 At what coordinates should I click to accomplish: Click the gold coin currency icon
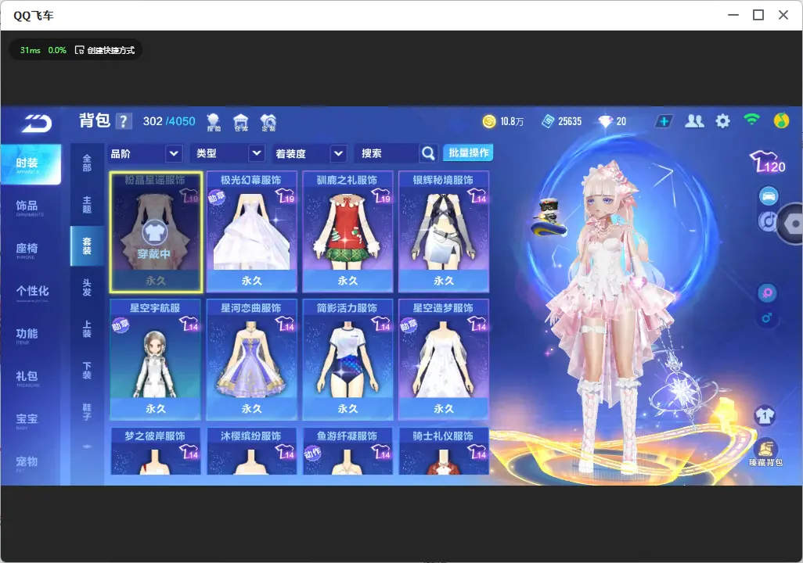tap(489, 121)
